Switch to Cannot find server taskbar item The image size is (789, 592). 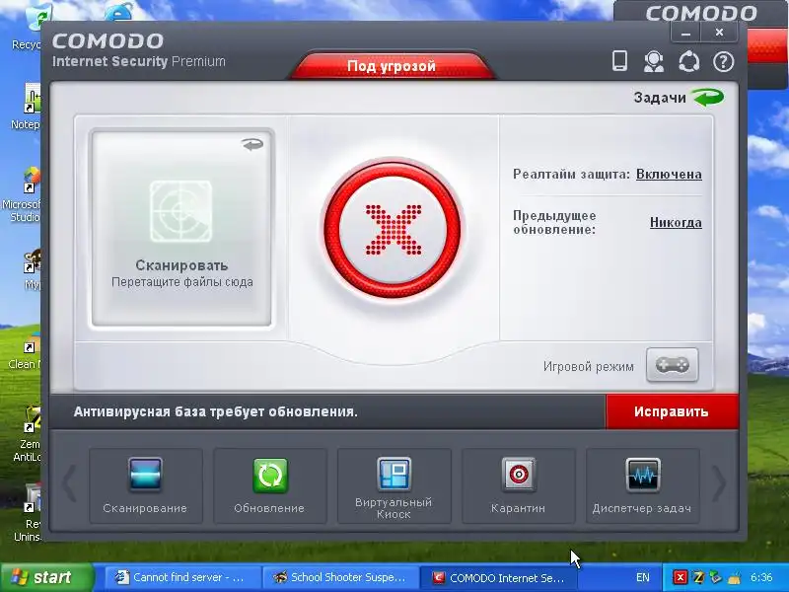click(183, 577)
